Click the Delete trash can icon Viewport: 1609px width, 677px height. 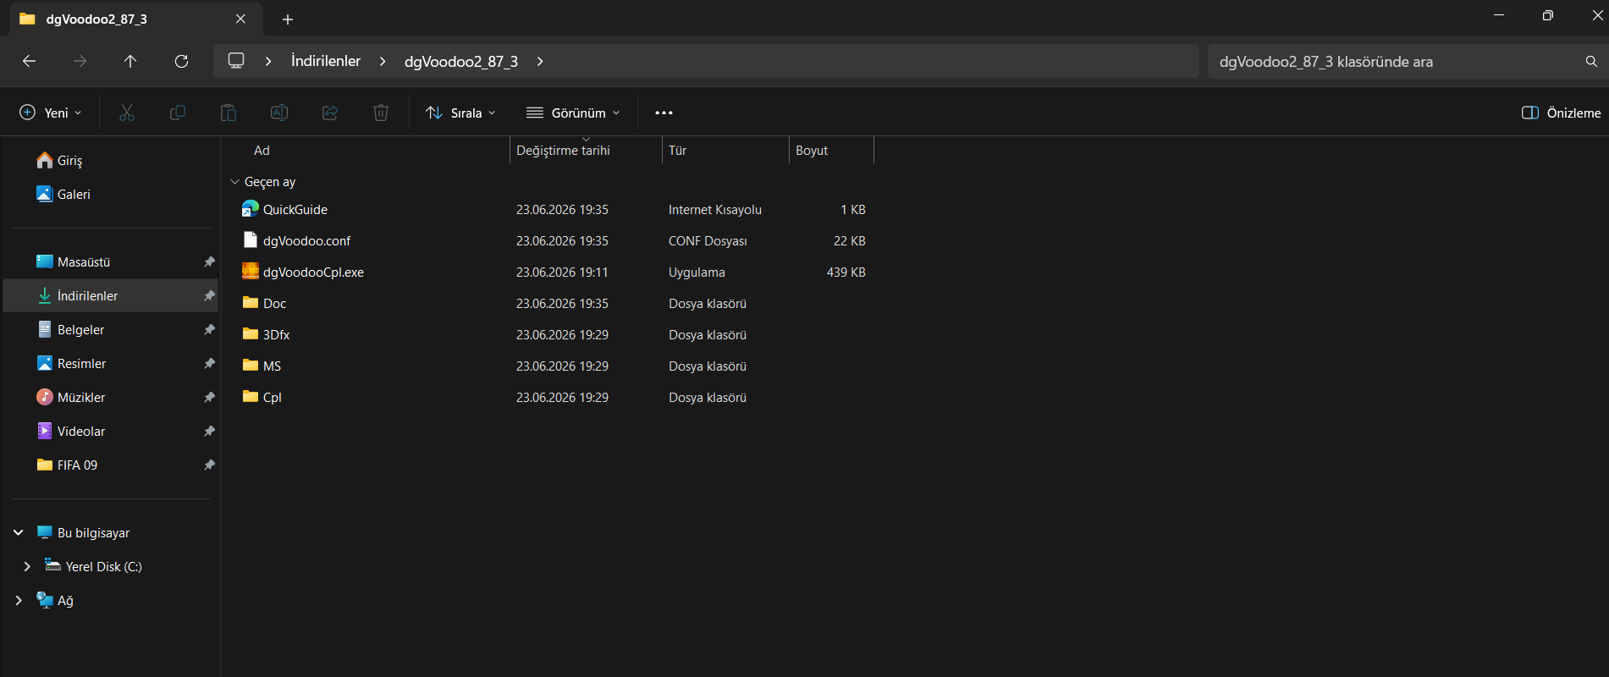click(x=381, y=113)
